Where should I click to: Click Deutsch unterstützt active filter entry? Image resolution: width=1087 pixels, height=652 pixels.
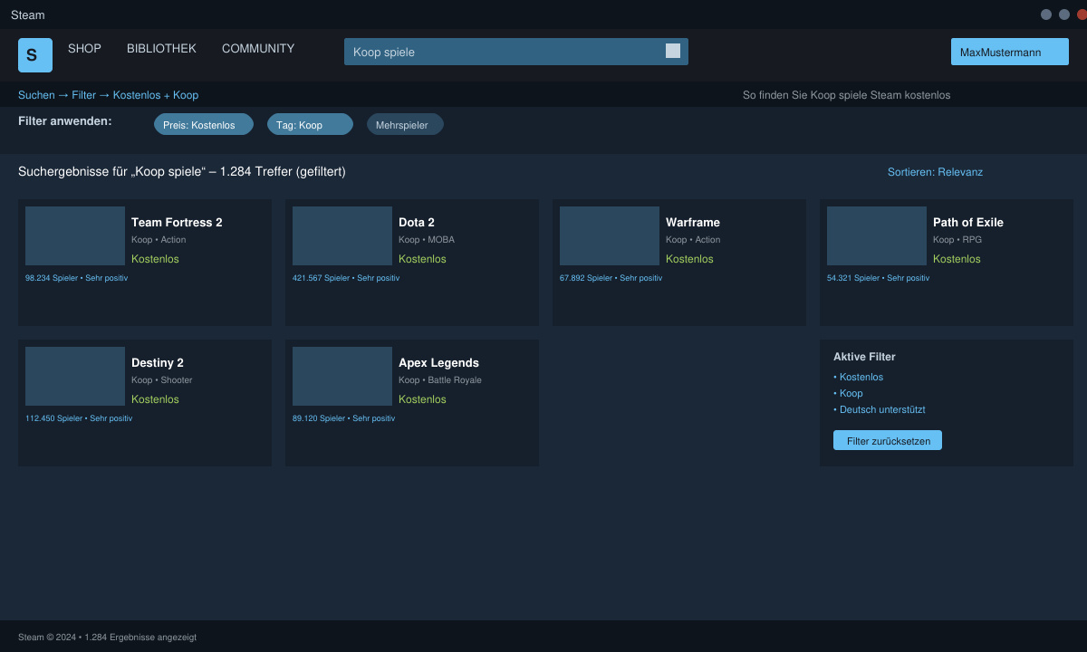click(x=879, y=409)
